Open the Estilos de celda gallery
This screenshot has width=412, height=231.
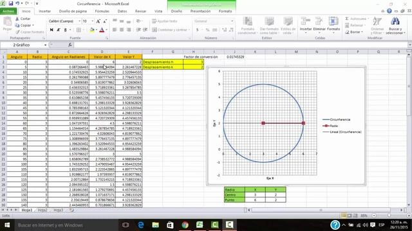[288, 26]
